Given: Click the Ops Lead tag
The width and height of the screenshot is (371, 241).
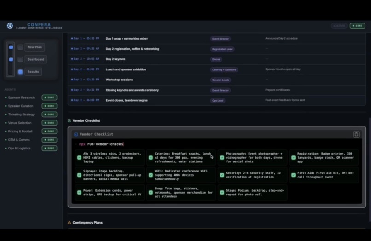Looking at the screenshot, I should (x=218, y=101).
